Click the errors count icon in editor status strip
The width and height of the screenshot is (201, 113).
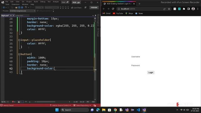(x=14, y=102)
